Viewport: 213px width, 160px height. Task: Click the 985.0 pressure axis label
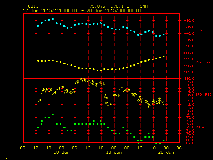click(x=189, y=72)
